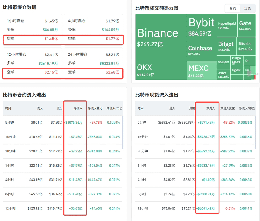Viewport: 260px width, 221px height.
Task: Click the WhiteBIT heatmap block
Action: [223, 62]
